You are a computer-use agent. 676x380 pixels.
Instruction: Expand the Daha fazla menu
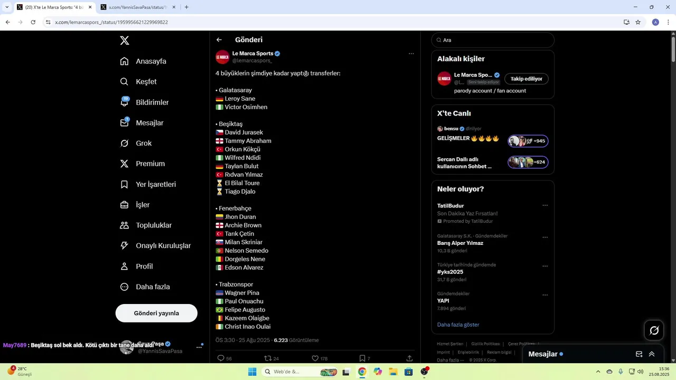[145, 287]
